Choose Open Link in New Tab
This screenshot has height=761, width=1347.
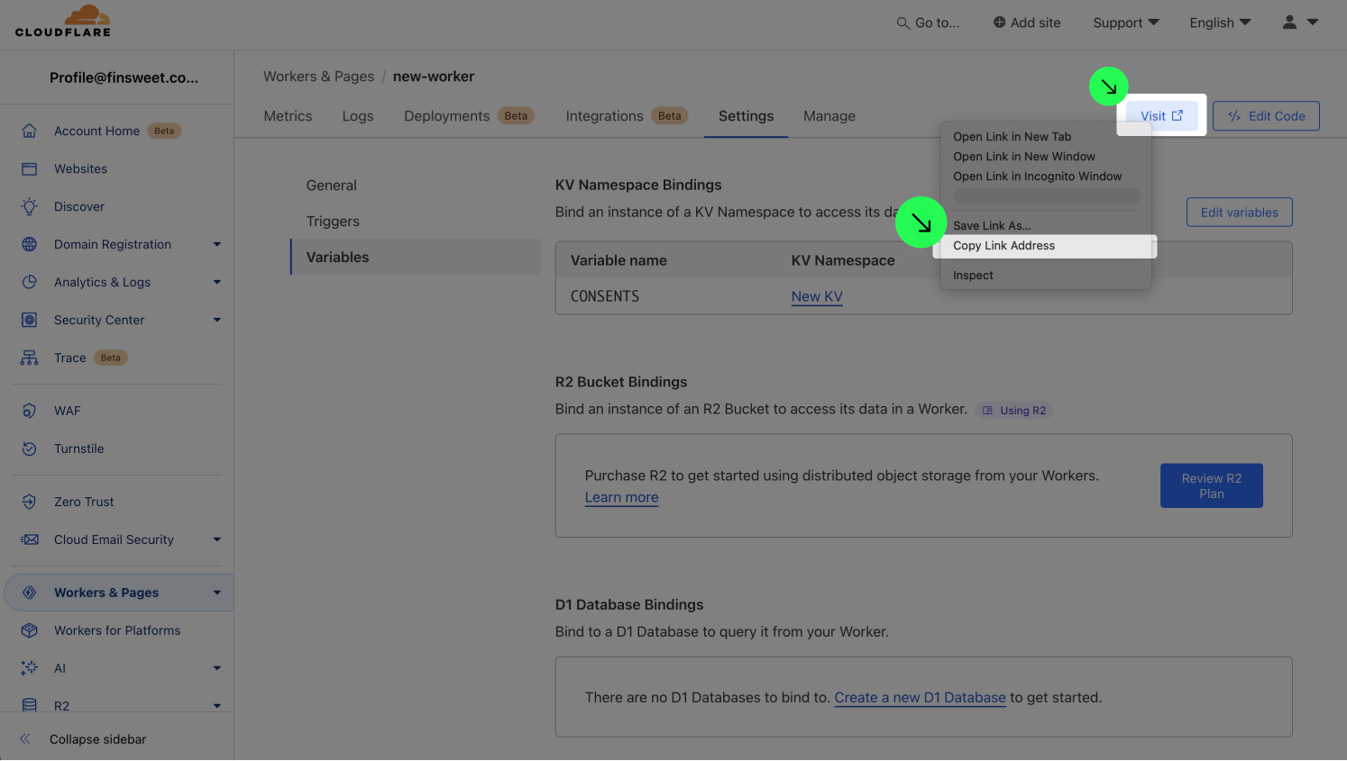(x=1012, y=137)
